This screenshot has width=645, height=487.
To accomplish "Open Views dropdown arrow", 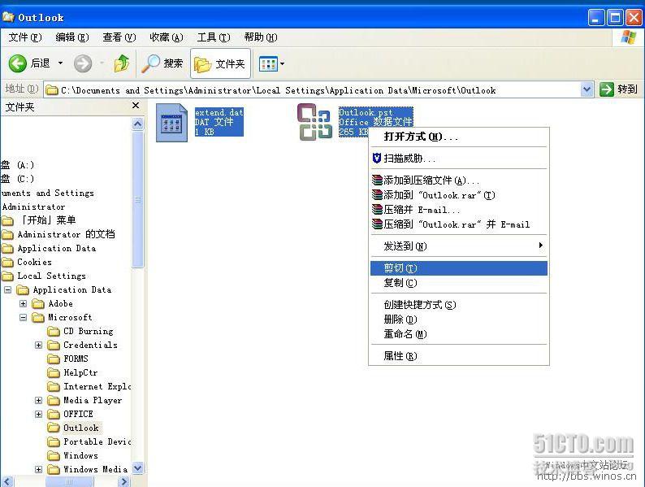I will pos(282,63).
